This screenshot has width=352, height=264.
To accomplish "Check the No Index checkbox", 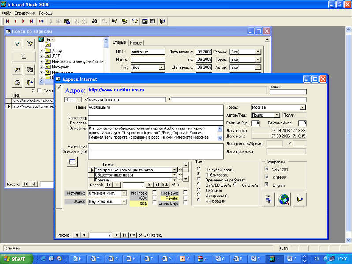I will [x=154, y=192].
